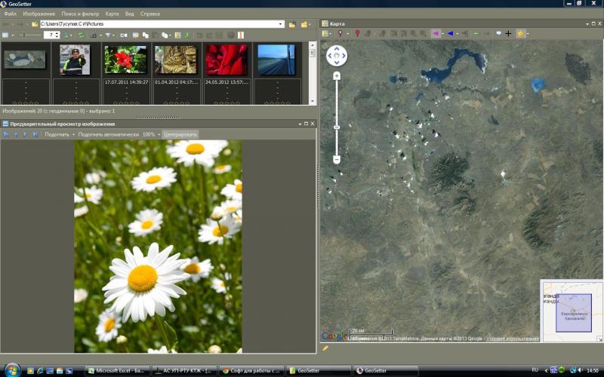Toggle the pink left-arrow map button
604x377 pixels.
pos(436,33)
